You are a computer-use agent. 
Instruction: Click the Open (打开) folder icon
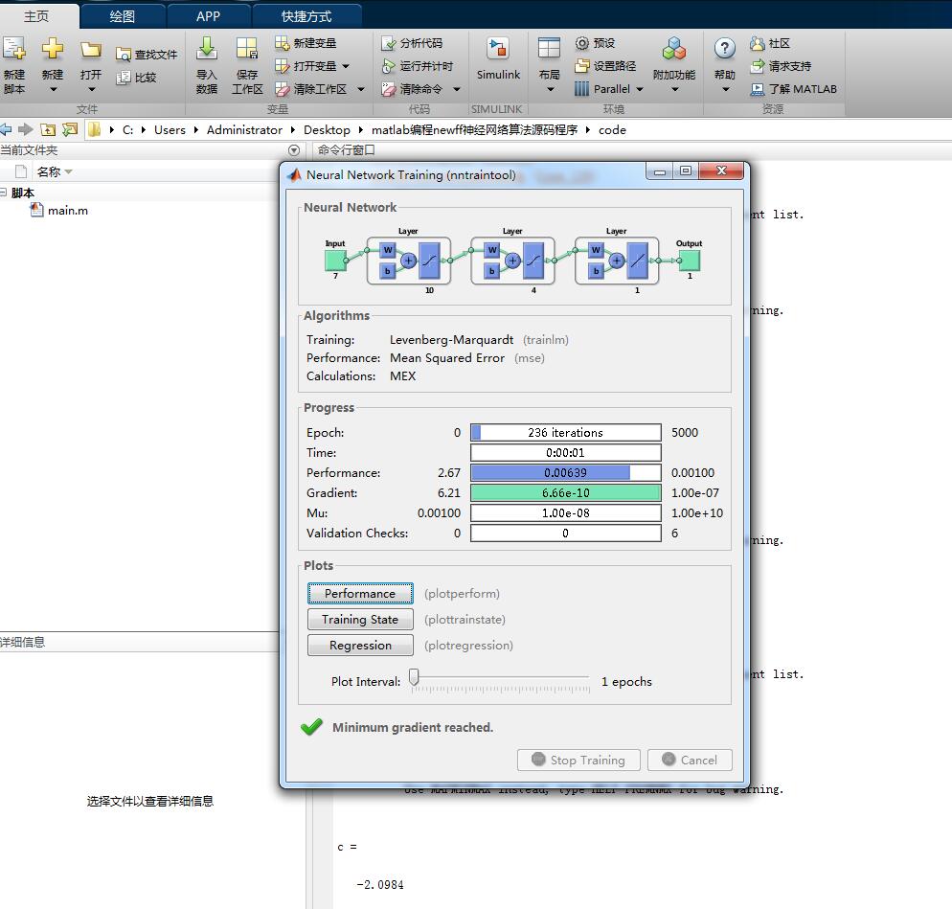90,49
